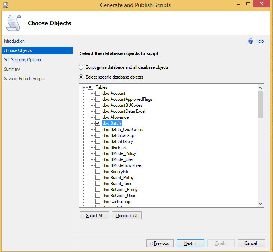Choose 'Select specific database objects' option
Image resolution: width=273 pixels, height=252 pixels.
click(x=81, y=77)
